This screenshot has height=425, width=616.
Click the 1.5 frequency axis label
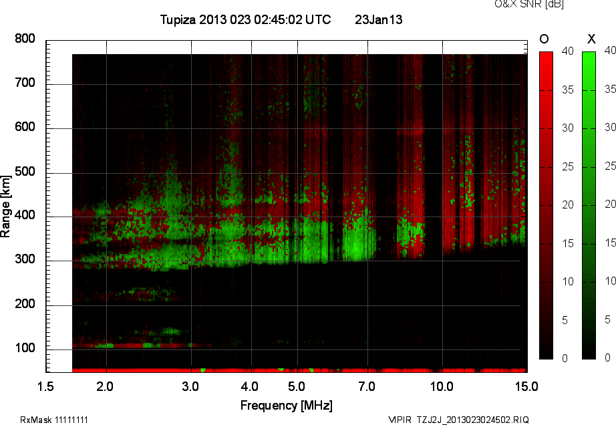(x=45, y=386)
